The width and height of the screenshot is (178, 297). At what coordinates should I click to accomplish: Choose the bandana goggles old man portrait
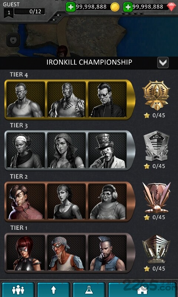click(x=66, y=253)
